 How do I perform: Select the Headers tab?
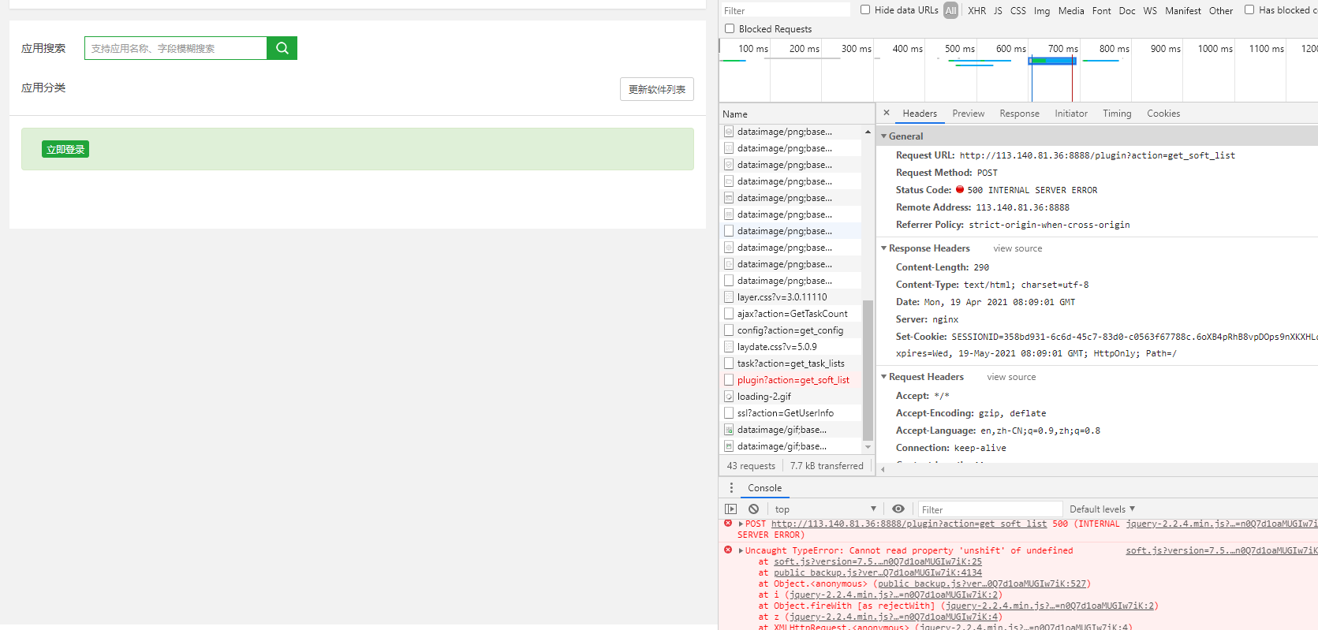coord(920,114)
